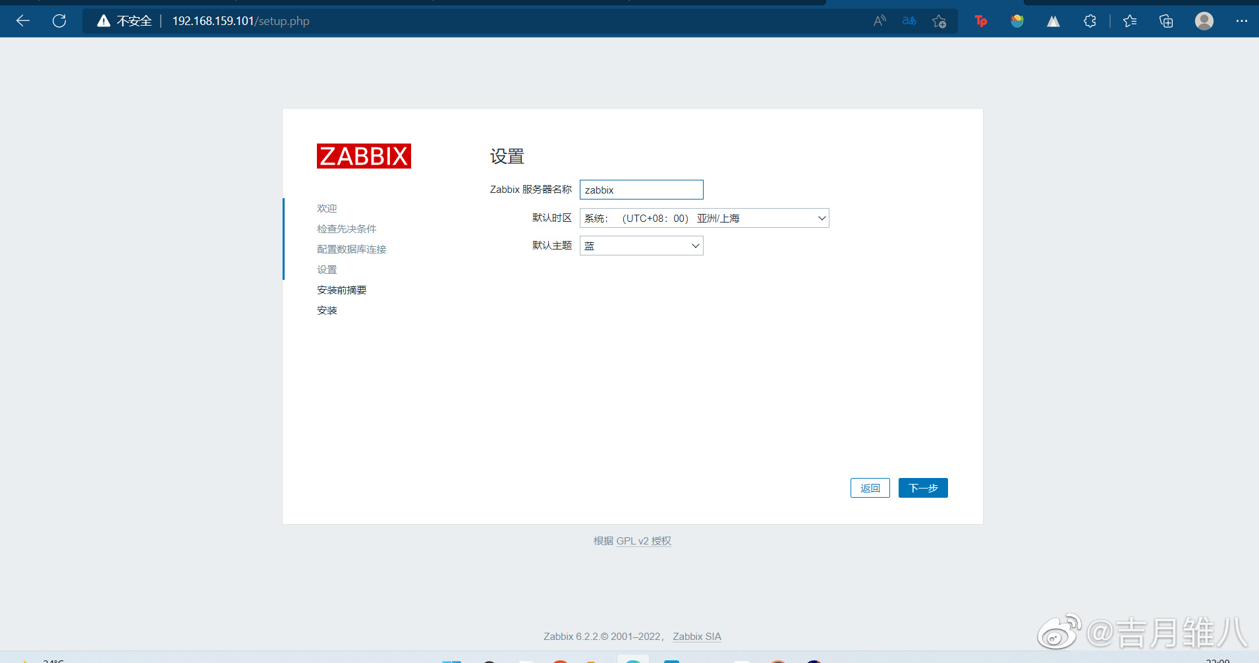The height and width of the screenshot is (663, 1259).
Task: Open the colorful round extension icon
Action: pos(1017,21)
